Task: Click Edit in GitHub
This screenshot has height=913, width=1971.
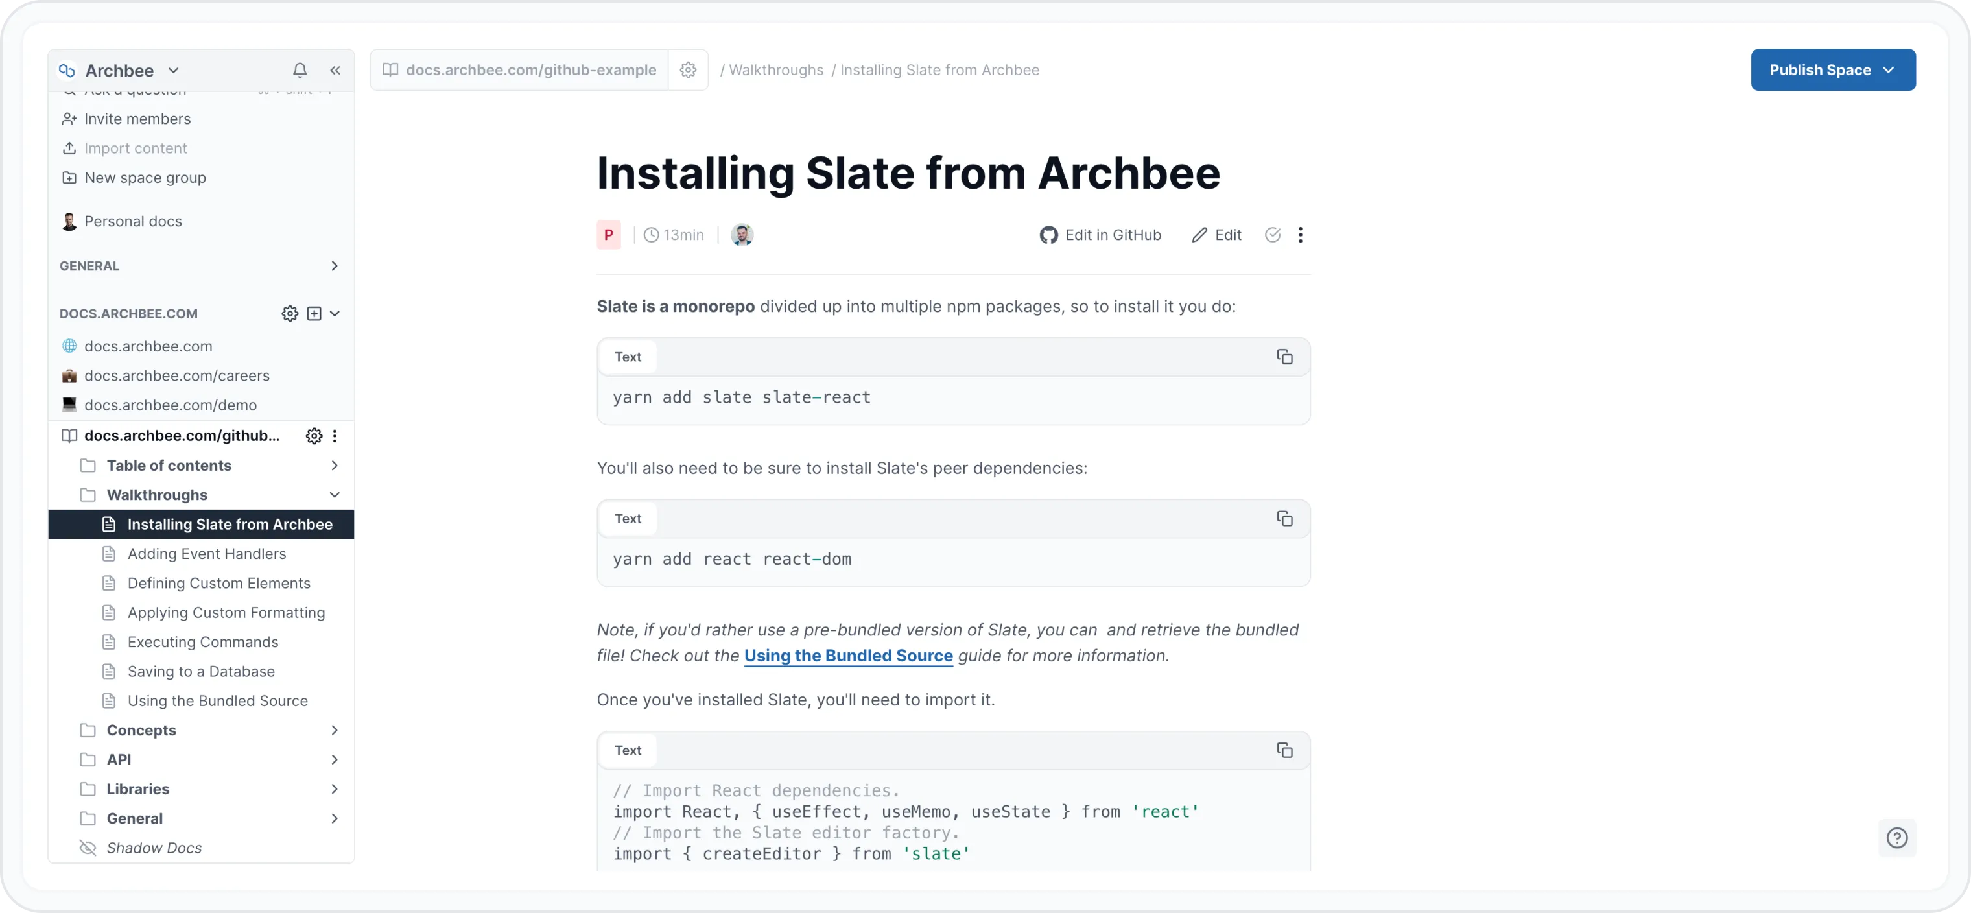Action: click(x=1100, y=235)
